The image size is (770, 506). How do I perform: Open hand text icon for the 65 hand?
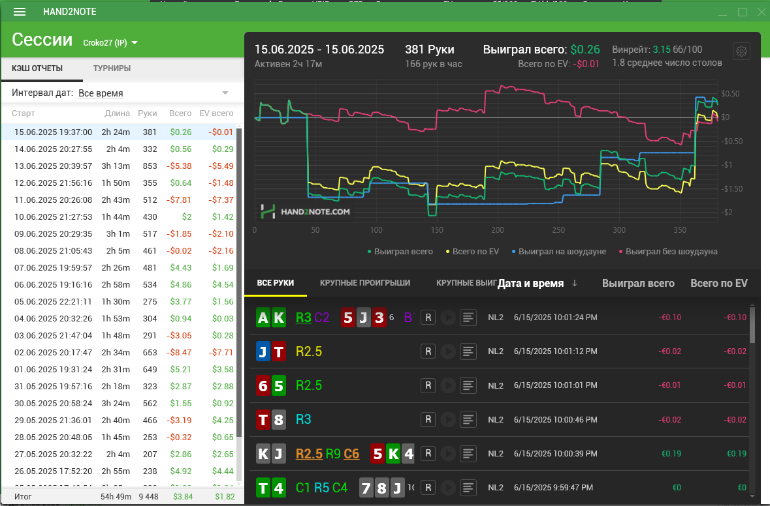pyautogui.click(x=468, y=385)
